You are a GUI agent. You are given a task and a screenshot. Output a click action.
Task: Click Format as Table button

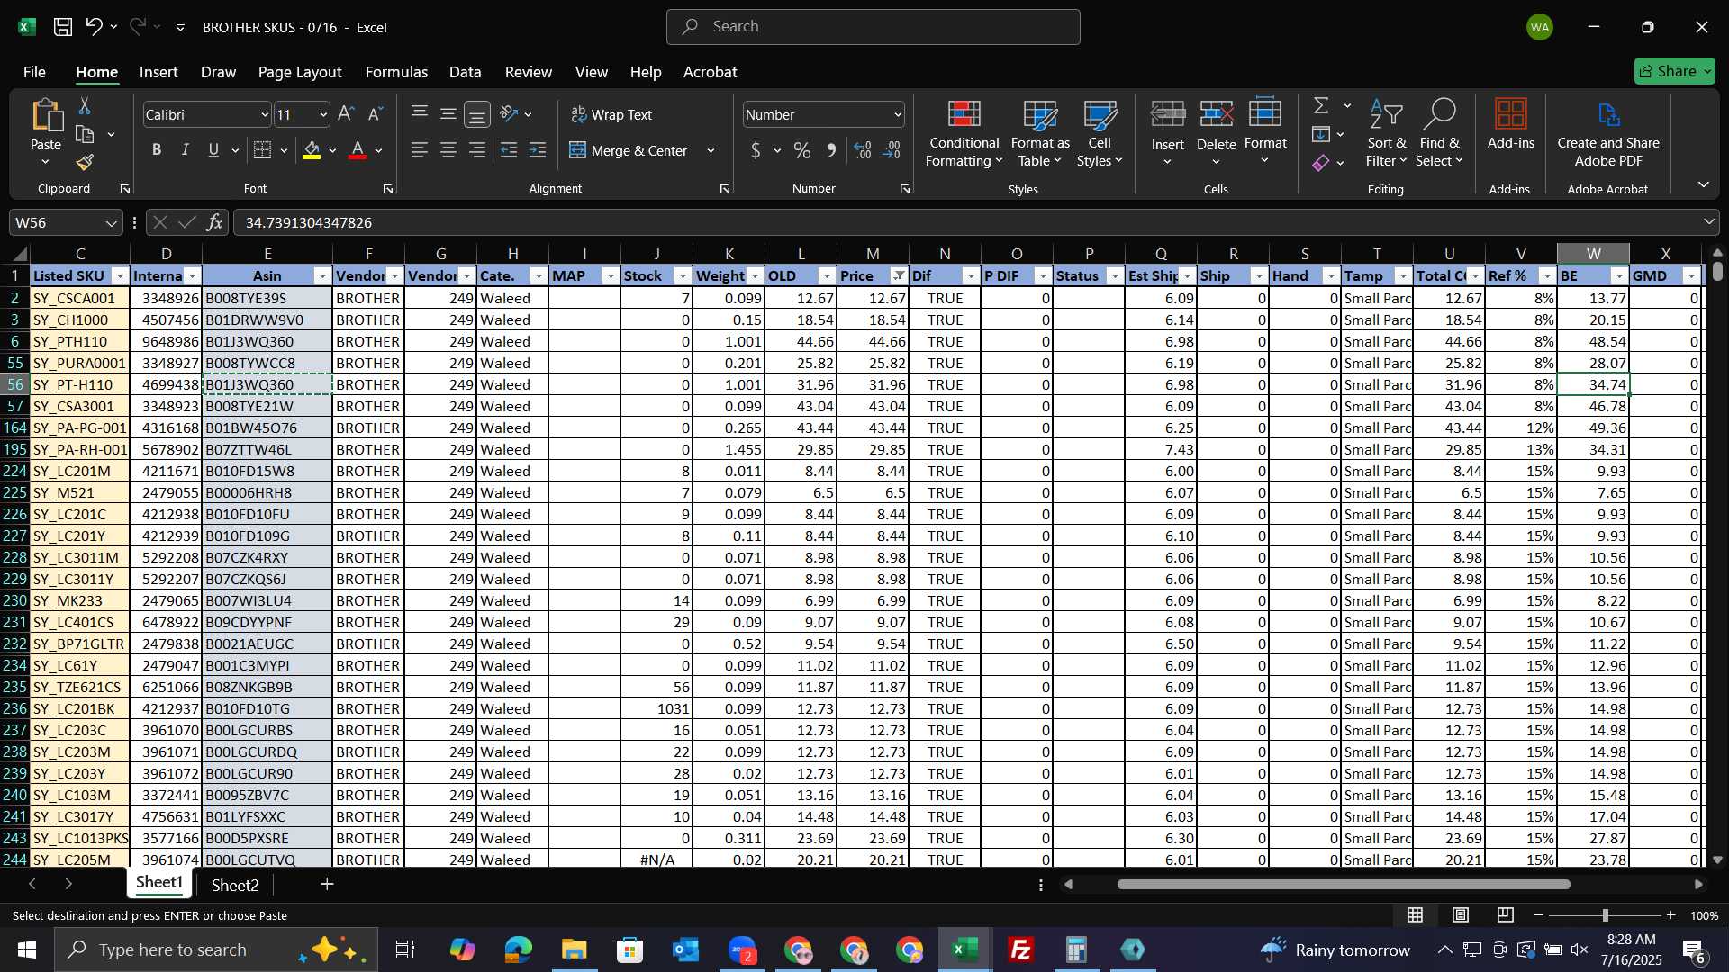click(x=1040, y=133)
